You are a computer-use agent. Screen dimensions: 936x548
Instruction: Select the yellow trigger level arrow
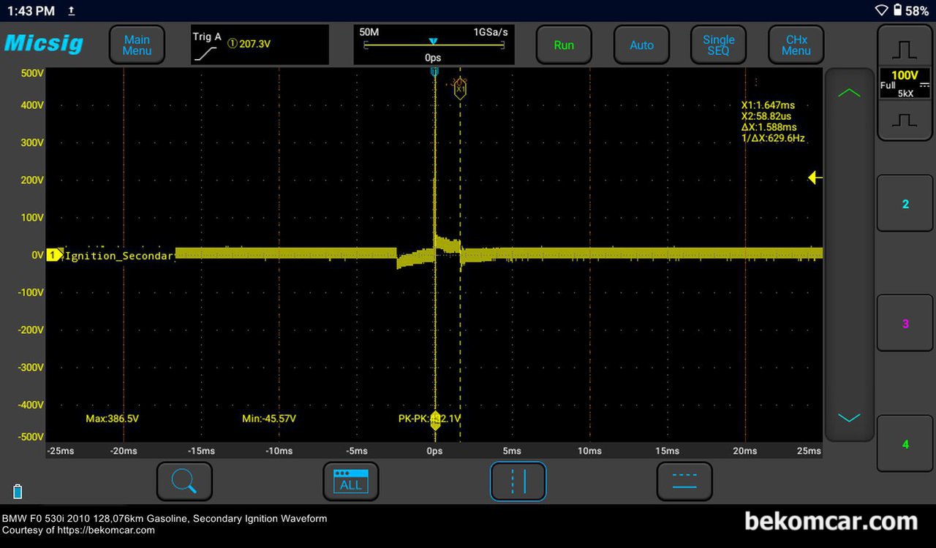tap(815, 178)
